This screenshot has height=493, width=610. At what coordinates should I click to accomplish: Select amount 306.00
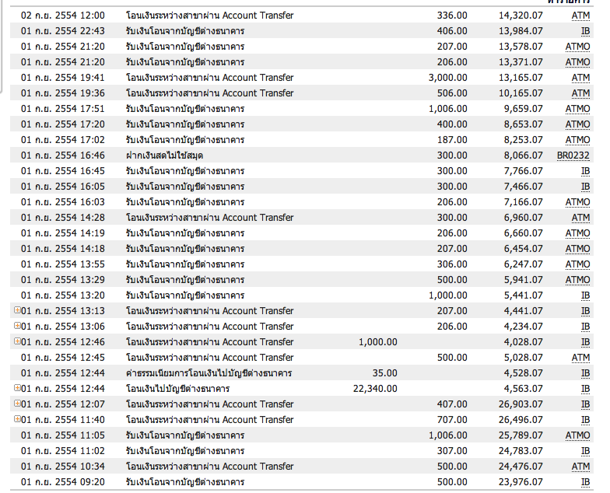[452, 264]
